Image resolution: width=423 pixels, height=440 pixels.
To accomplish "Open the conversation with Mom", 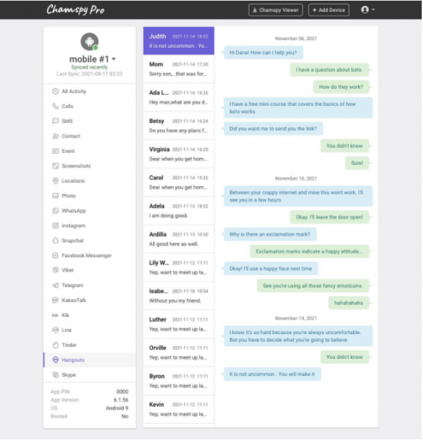I will (x=178, y=69).
